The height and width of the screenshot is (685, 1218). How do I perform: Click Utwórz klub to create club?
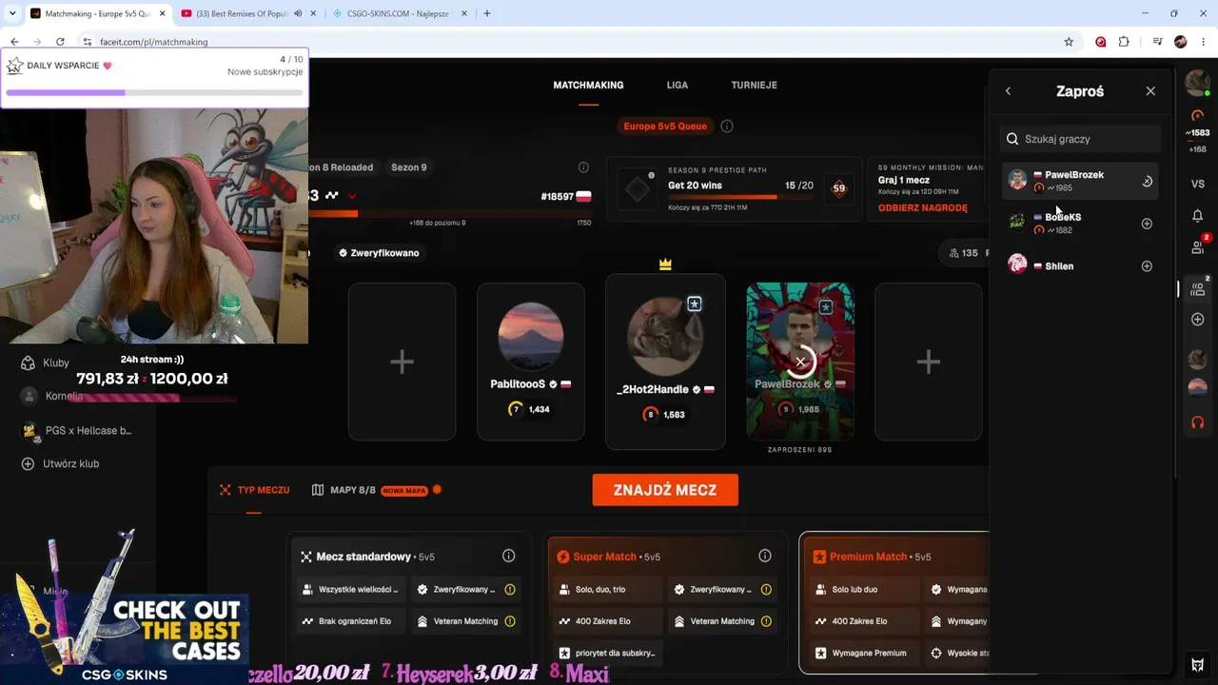point(60,464)
